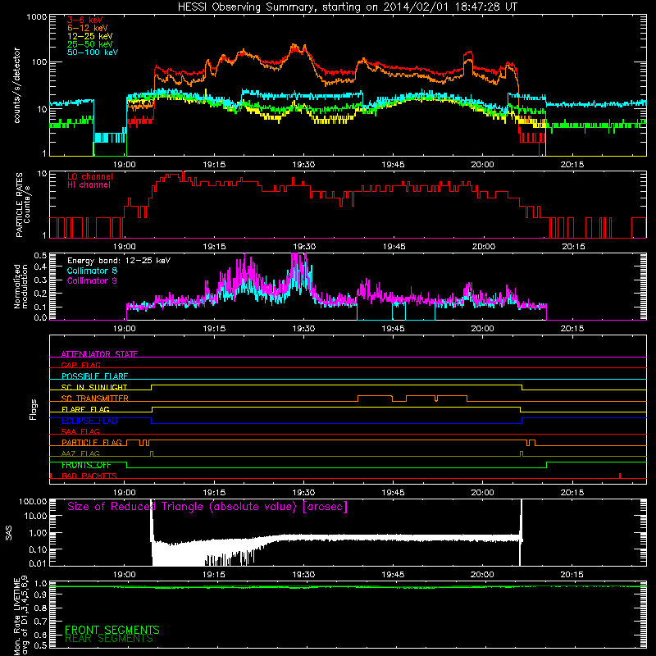Image resolution: width=656 pixels, height=656 pixels.
Task: Click the ECLIPSE FLAG label
Action: click(x=89, y=421)
